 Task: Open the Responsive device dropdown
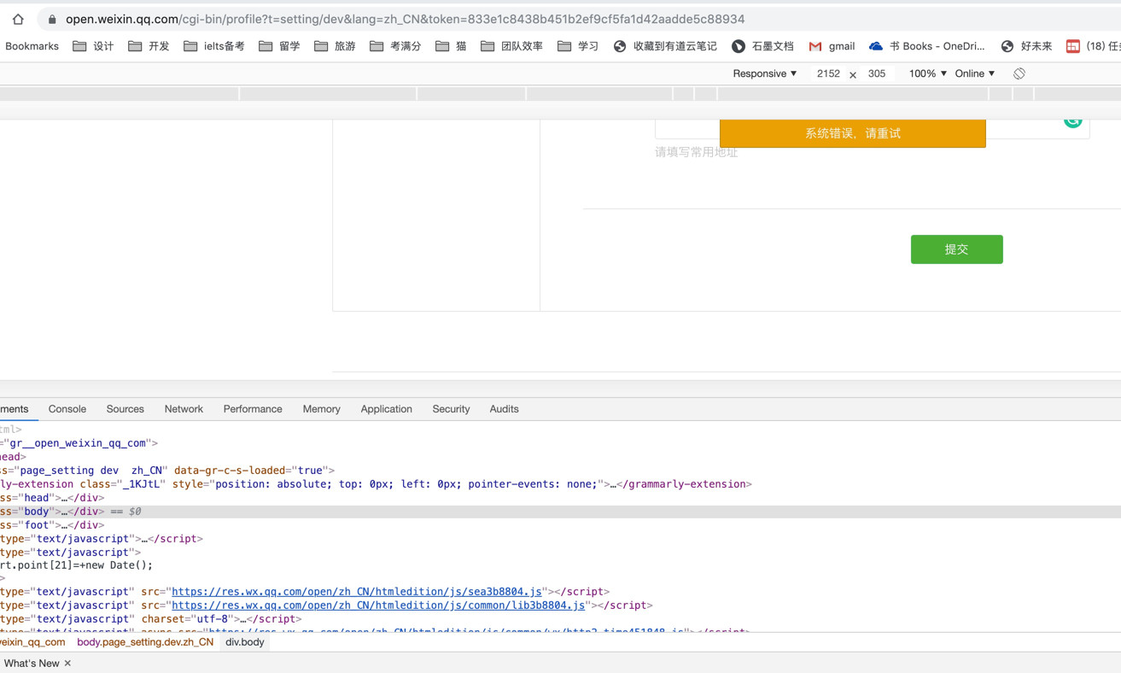[765, 73]
